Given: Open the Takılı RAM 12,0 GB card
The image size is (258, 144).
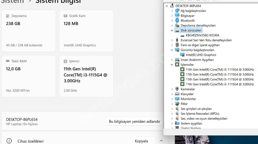Looking at the screenshot, I should (29, 76).
